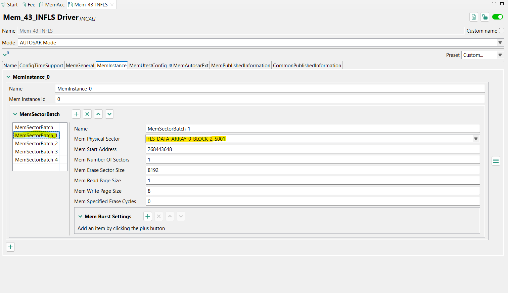Click the sector batch Name field
508x293 pixels.
coord(313,129)
